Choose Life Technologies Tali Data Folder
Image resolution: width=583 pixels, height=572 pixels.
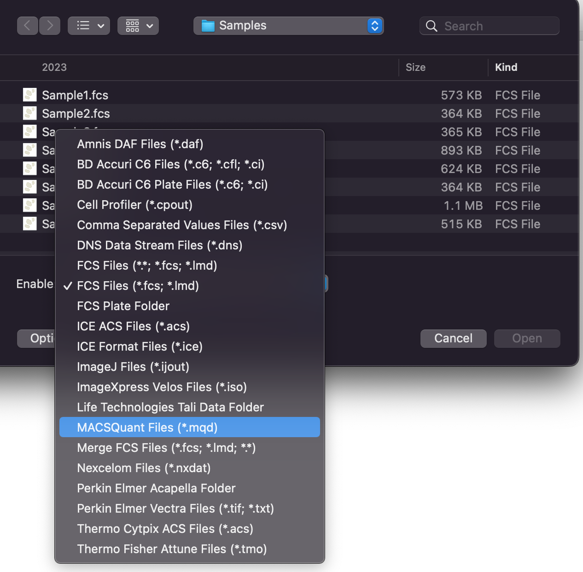(190, 407)
